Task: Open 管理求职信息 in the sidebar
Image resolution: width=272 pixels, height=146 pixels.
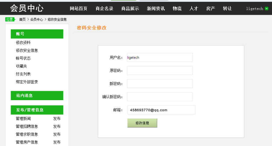Action: [x=27, y=134]
